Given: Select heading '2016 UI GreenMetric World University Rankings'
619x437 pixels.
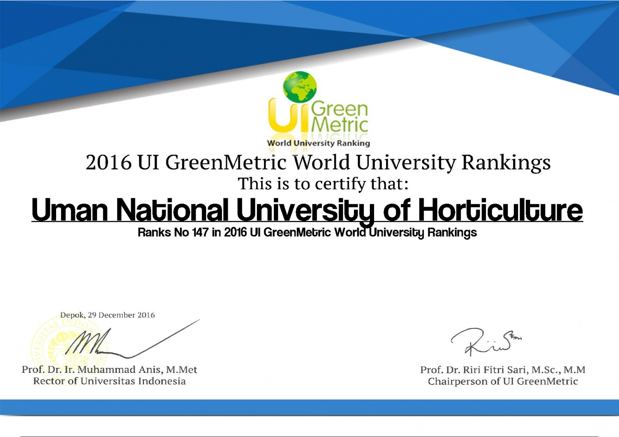Looking at the screenshot, I should pos(318,162).
